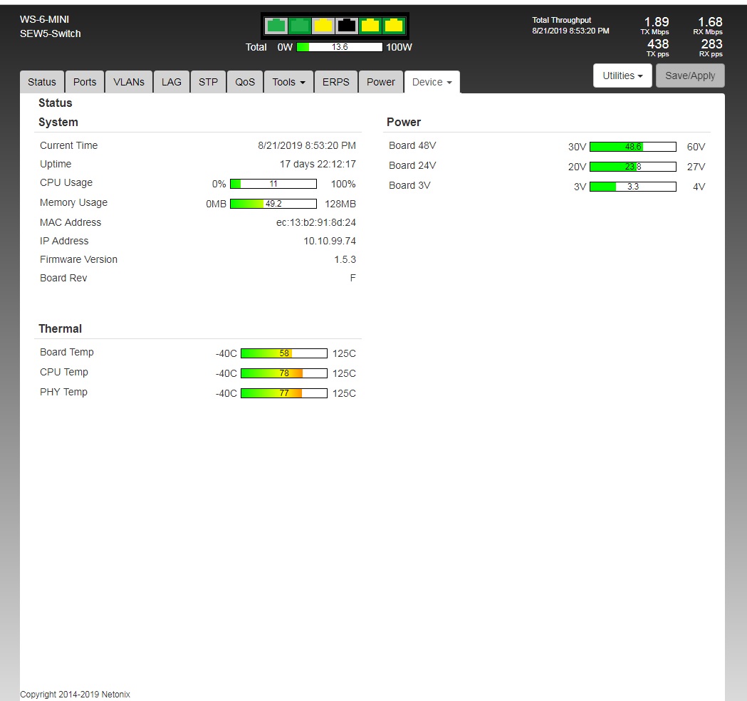The image size is (747, 701).
Task: Click the total power usage bar
Action: tap(340, 47)
